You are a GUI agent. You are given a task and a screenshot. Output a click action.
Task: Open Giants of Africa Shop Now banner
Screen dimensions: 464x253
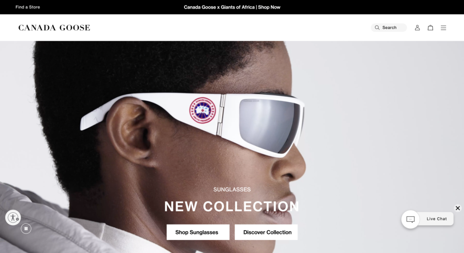232,7
